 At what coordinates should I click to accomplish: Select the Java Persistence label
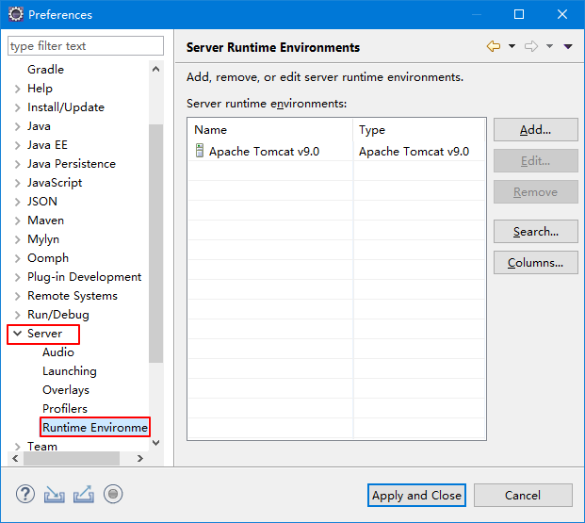(72, 164)
